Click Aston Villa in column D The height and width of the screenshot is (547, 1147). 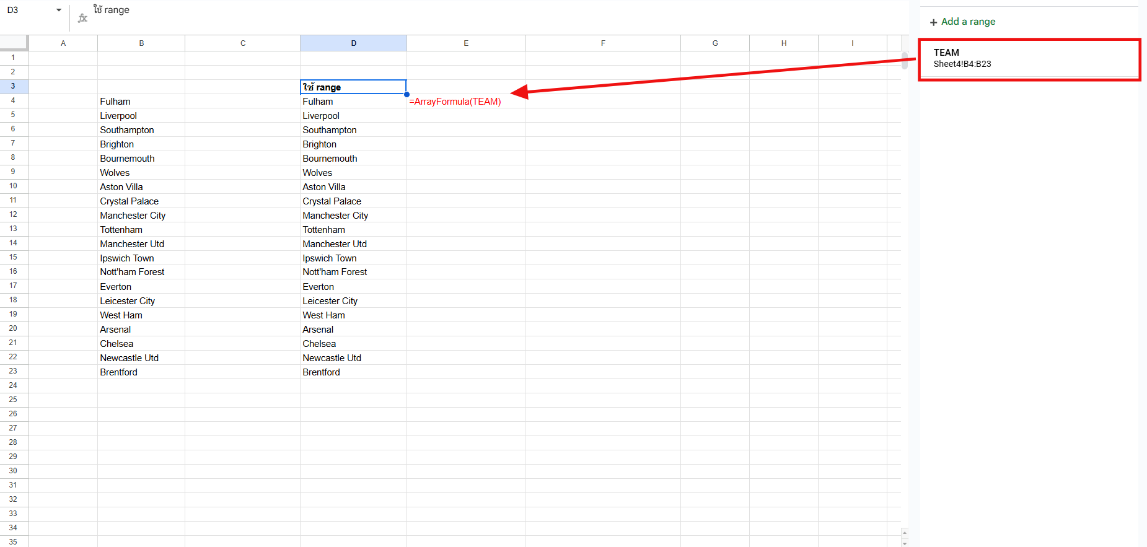tap(353, 187)
